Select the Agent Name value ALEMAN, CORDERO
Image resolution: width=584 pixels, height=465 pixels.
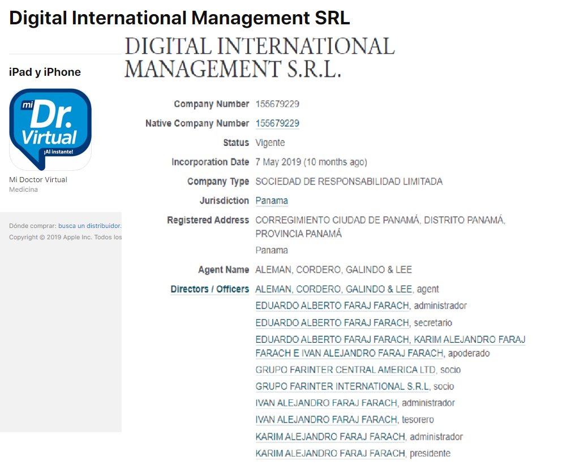(x=333, y=269)
